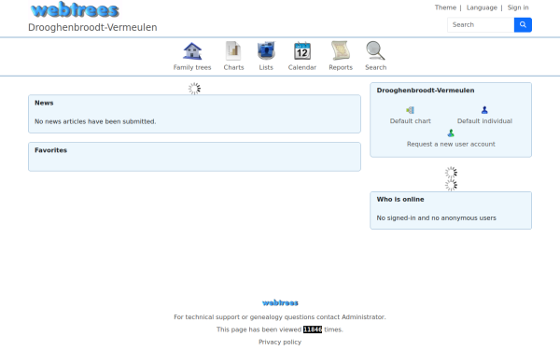Focus the header Search input field
The image size is (560, 350).
(x=481, y=25)
